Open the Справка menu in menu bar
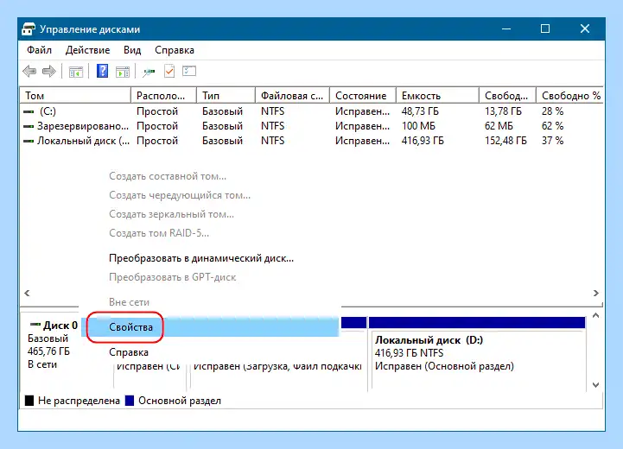The width and height of the screenshot is (623, 449). tap(175, 50)
